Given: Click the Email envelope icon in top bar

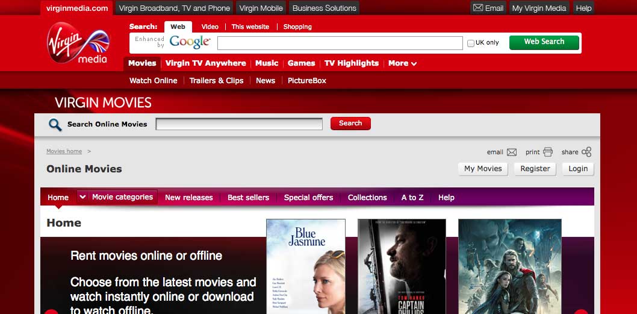Looking at the screenshot, I should click(478, 8).
